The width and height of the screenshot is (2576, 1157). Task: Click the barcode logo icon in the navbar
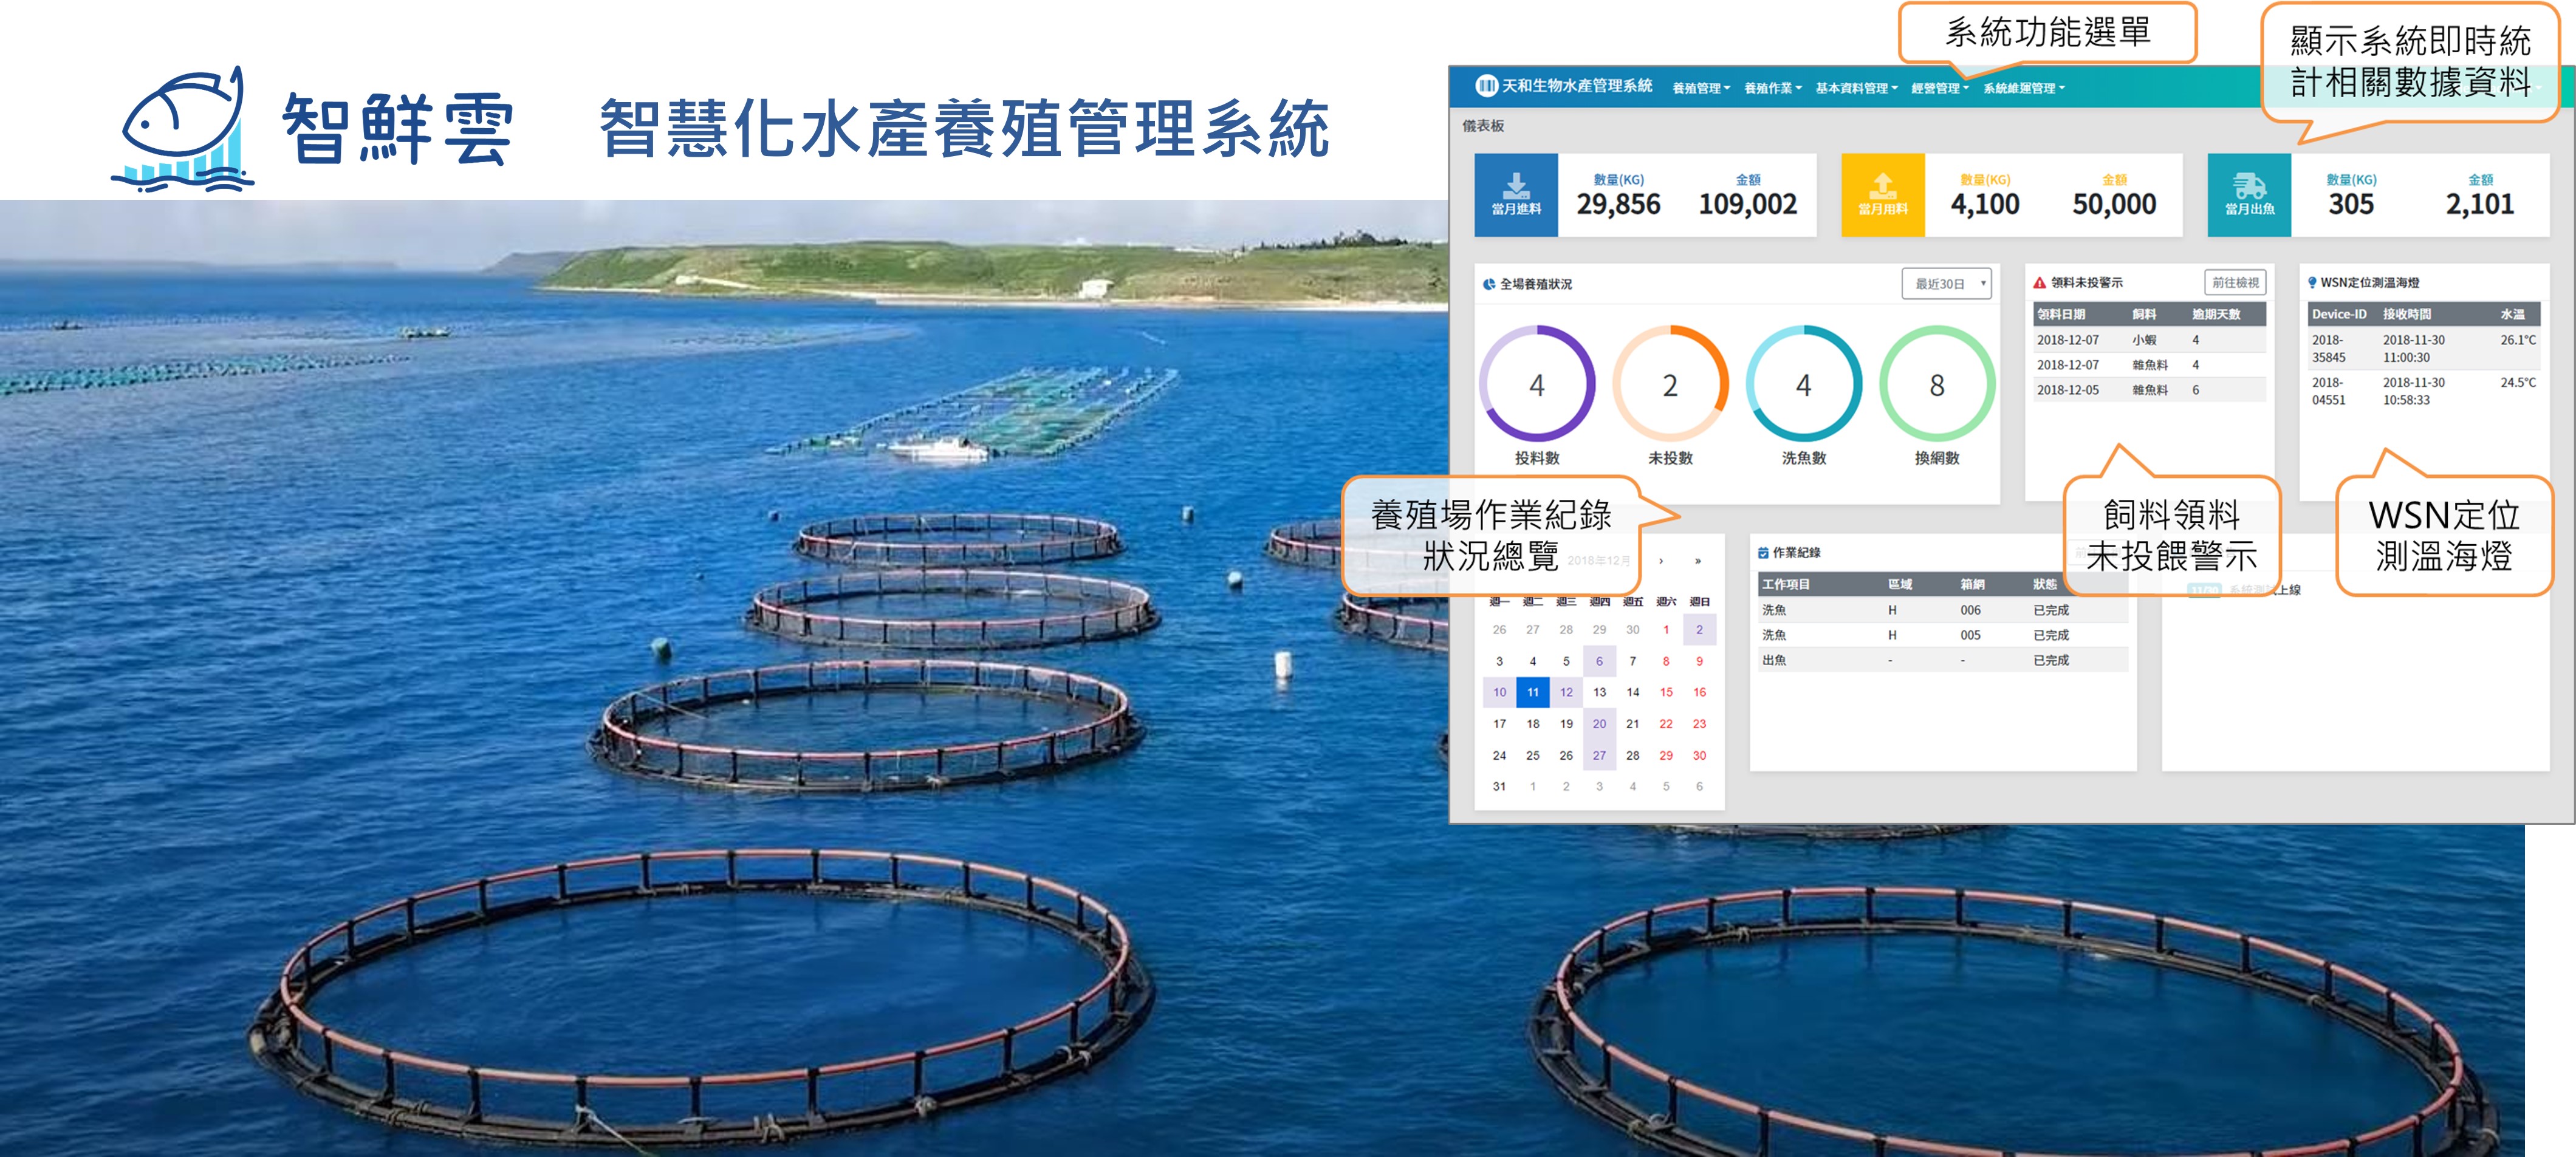tap(1487, 86)
